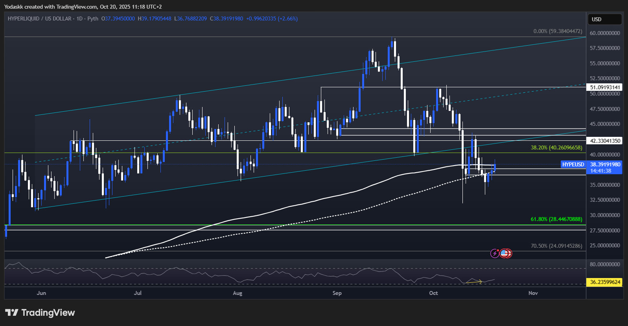Select the 38.20% Fibonacci level label
628x326 pixels.
[556, 147]
